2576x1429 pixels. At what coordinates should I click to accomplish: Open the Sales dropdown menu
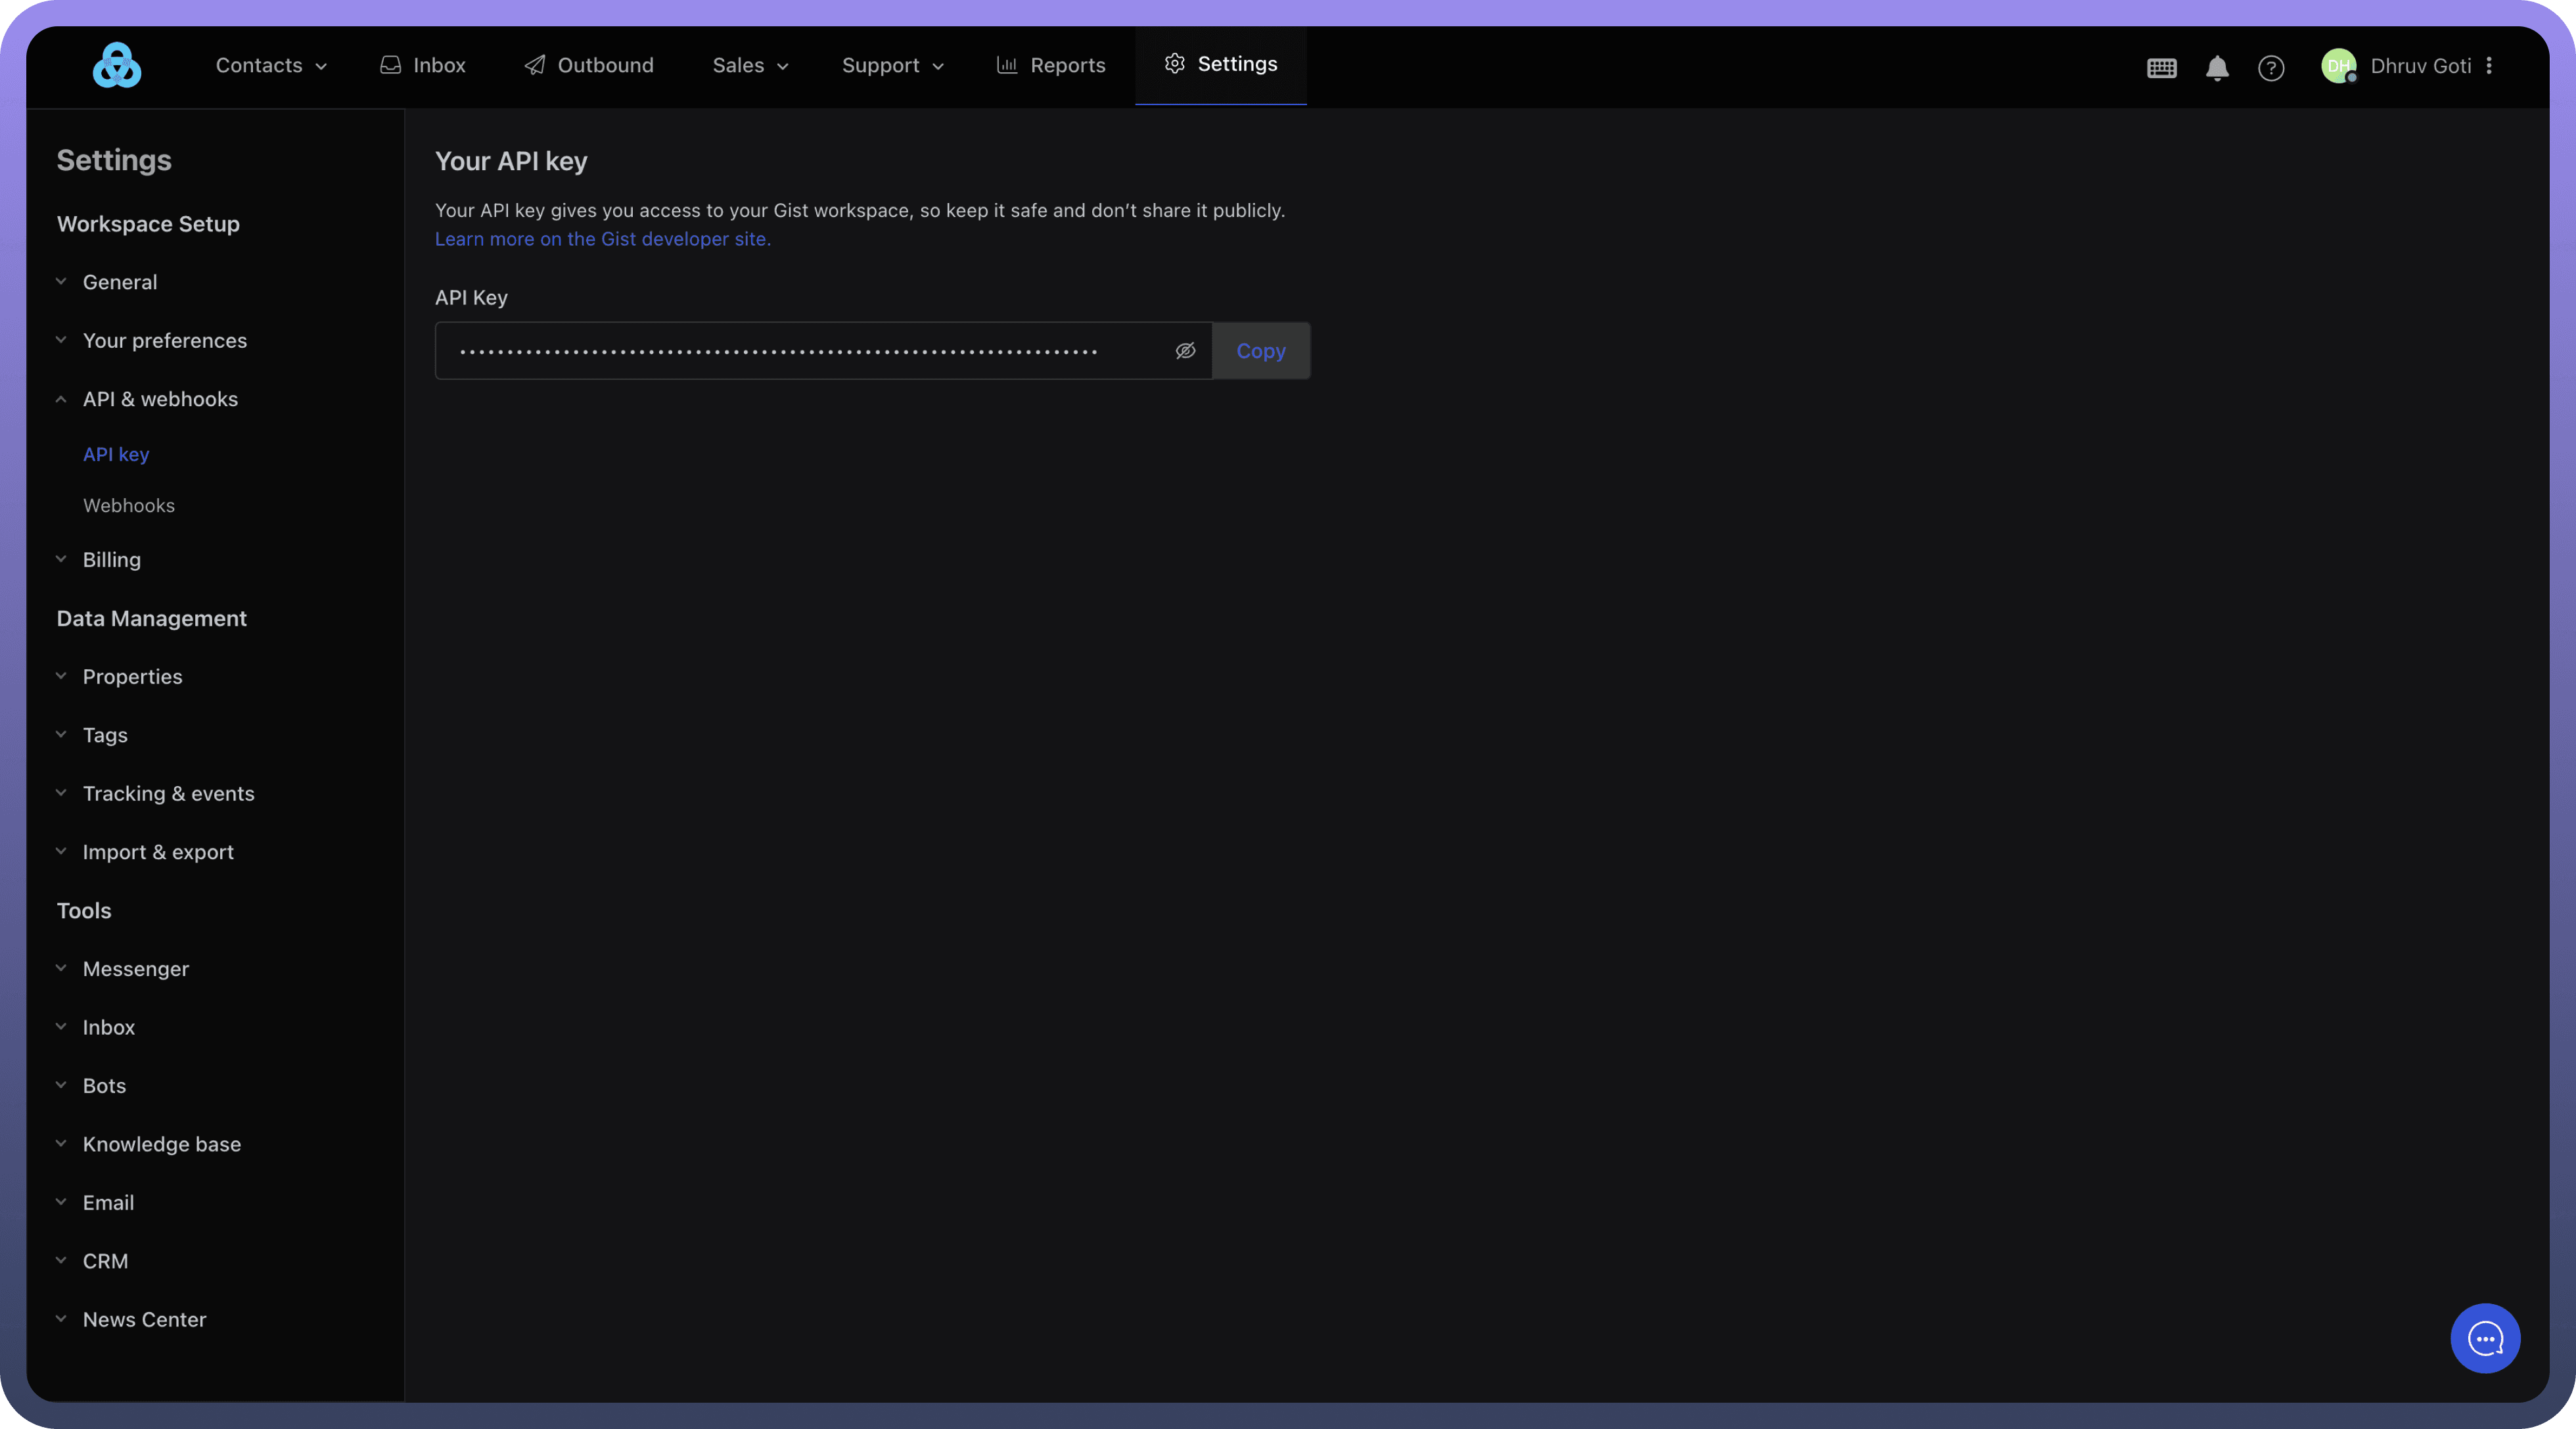[x=750, y=66]
